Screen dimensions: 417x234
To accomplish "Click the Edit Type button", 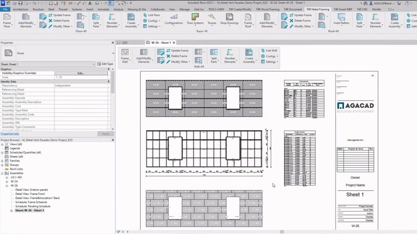I will click(105, 64).
